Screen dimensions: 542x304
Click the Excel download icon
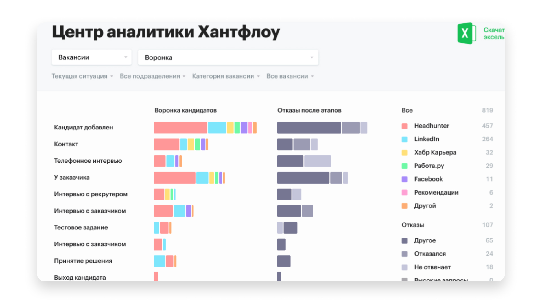click(x=466, y=33)
